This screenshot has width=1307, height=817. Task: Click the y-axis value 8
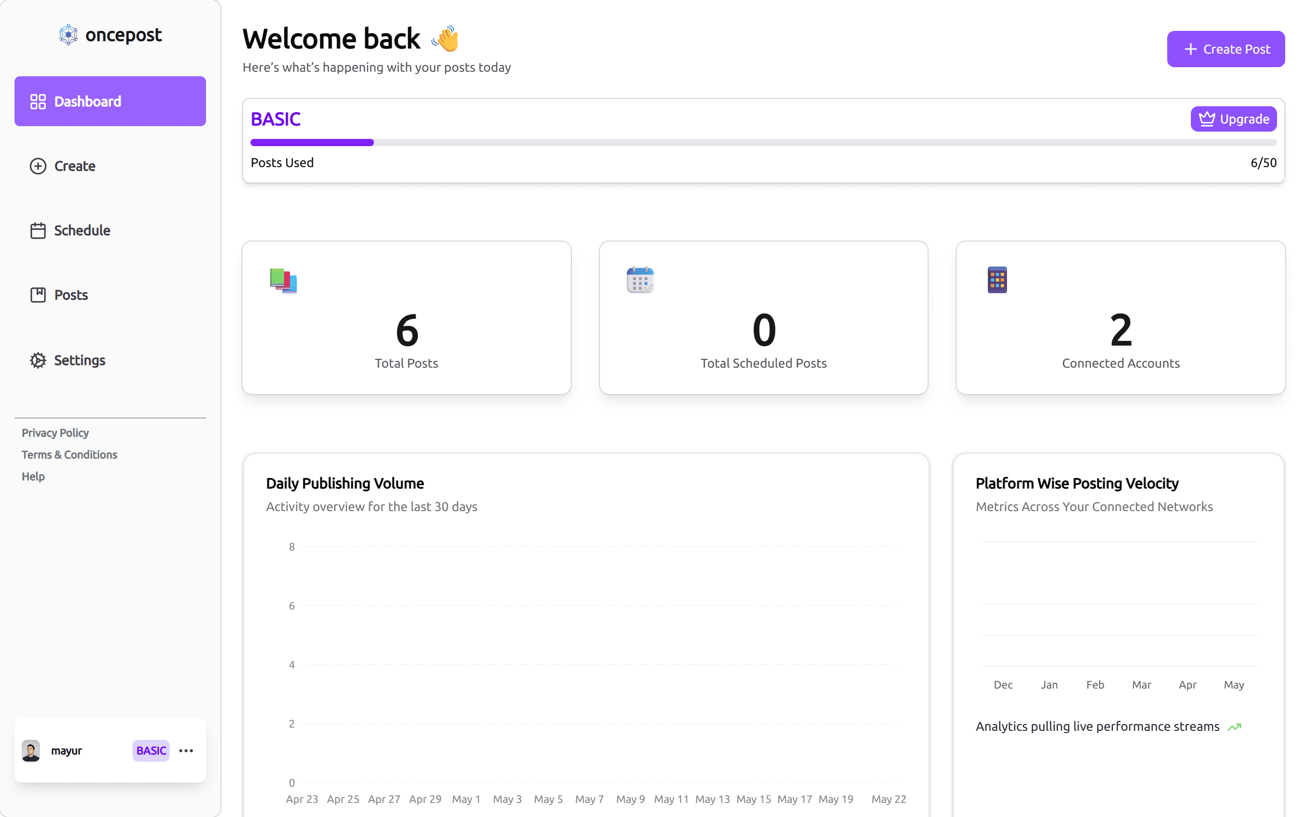tap(292, 547)
